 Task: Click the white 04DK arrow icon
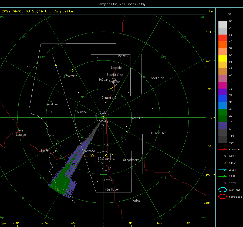222,156
